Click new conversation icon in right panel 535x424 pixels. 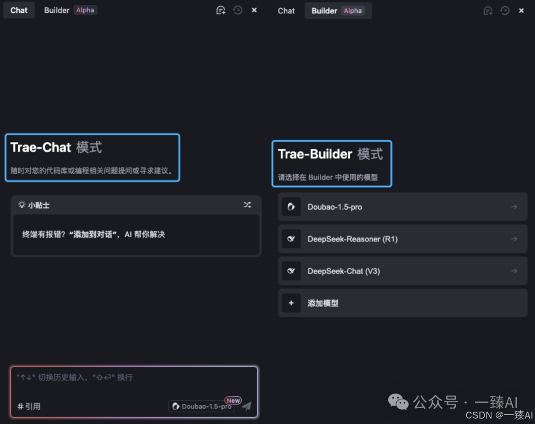[488, 11]
